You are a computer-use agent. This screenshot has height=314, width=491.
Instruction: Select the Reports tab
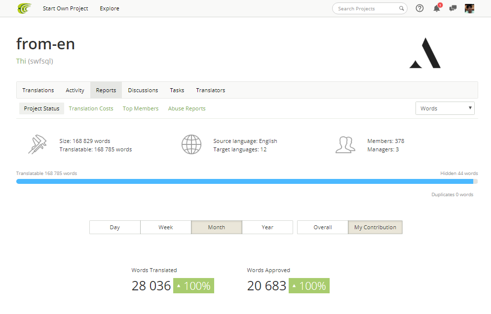106,90
